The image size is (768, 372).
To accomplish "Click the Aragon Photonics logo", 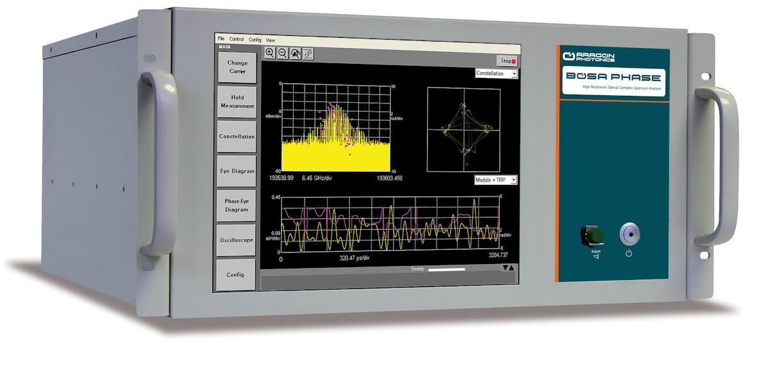I will tap(588, 57).
